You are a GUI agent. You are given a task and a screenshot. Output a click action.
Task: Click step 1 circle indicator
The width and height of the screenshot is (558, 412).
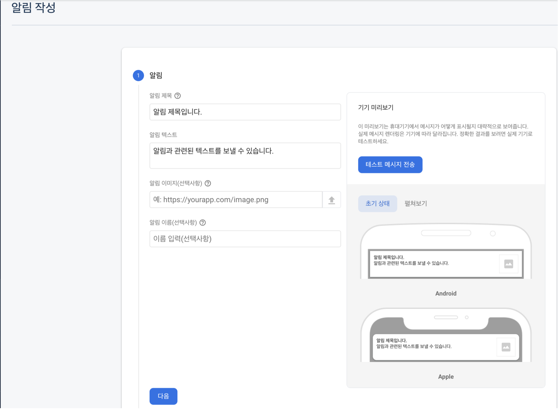tap(138, 75)
